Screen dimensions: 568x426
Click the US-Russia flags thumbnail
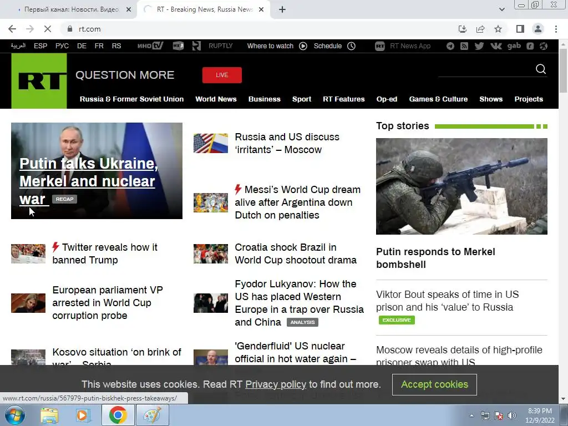tap(211, 144)
